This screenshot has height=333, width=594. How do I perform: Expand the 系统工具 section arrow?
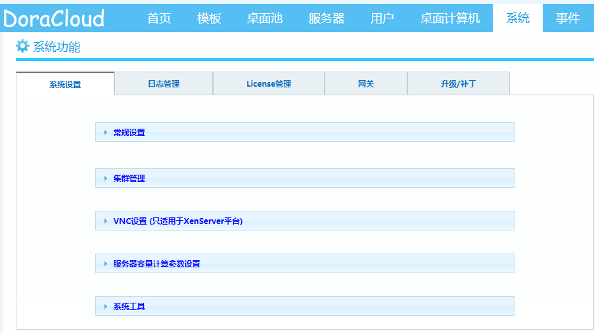point(106,306)
